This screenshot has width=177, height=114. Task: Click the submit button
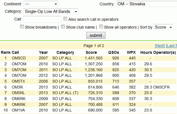coord(96,35)
